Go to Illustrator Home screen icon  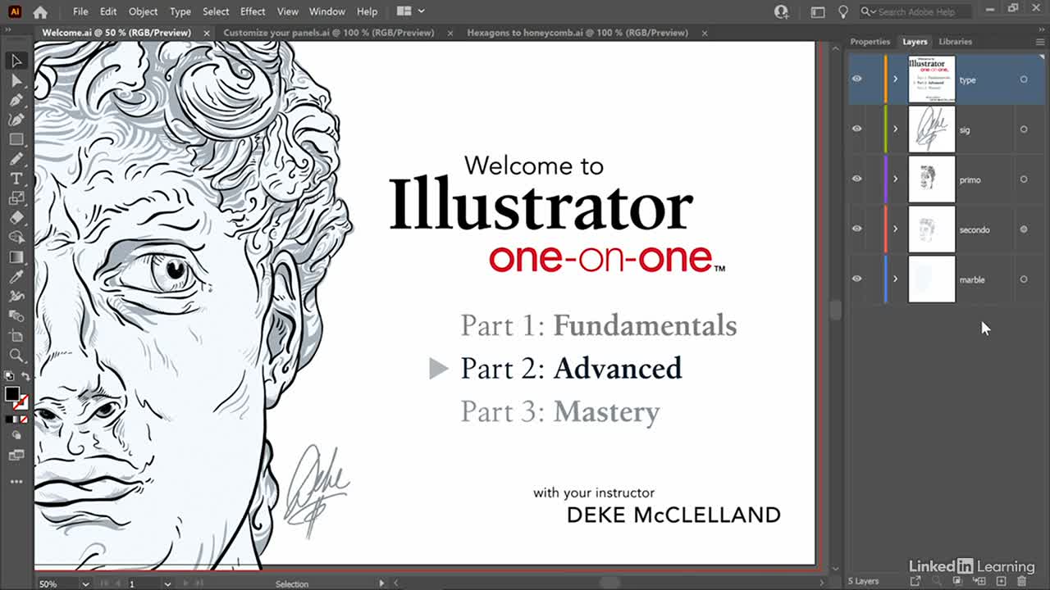(x=40, y=11)
